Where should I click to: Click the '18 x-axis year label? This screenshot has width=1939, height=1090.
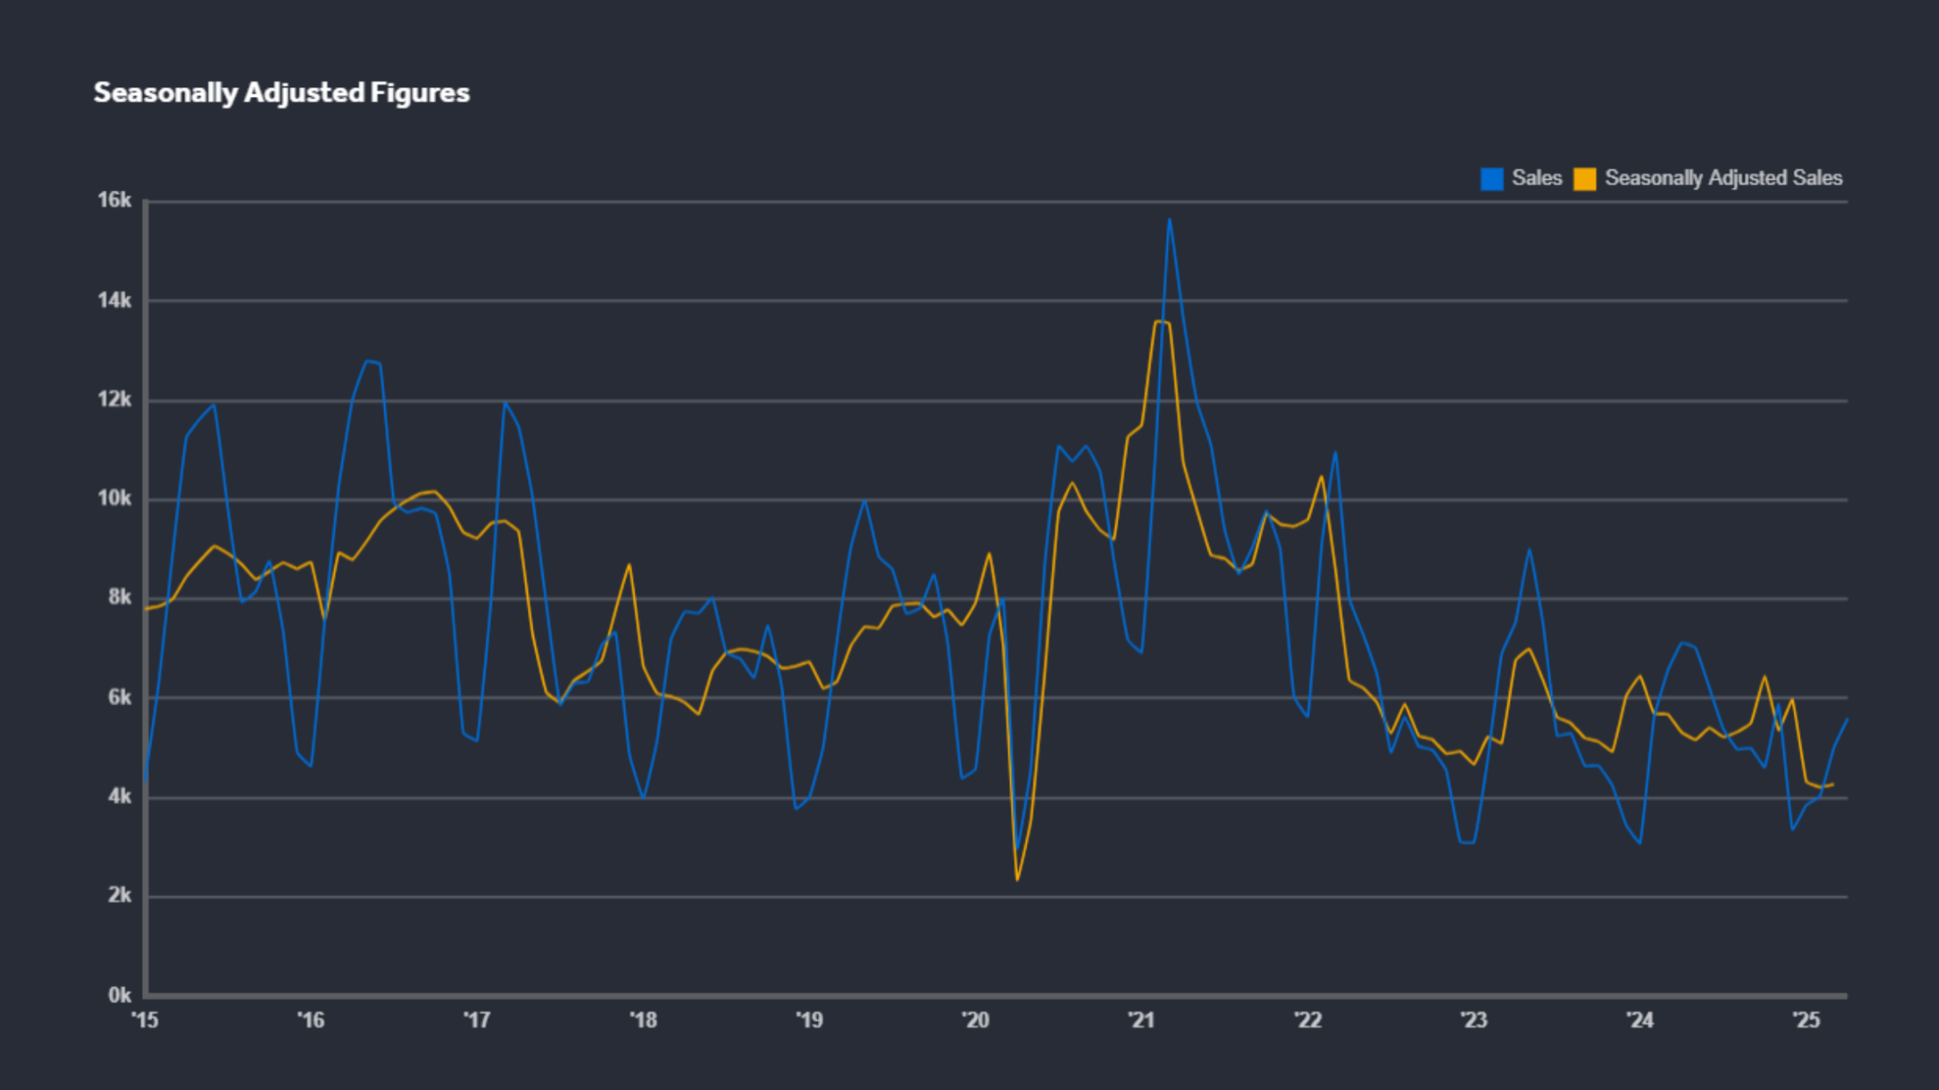point(643,1020)
